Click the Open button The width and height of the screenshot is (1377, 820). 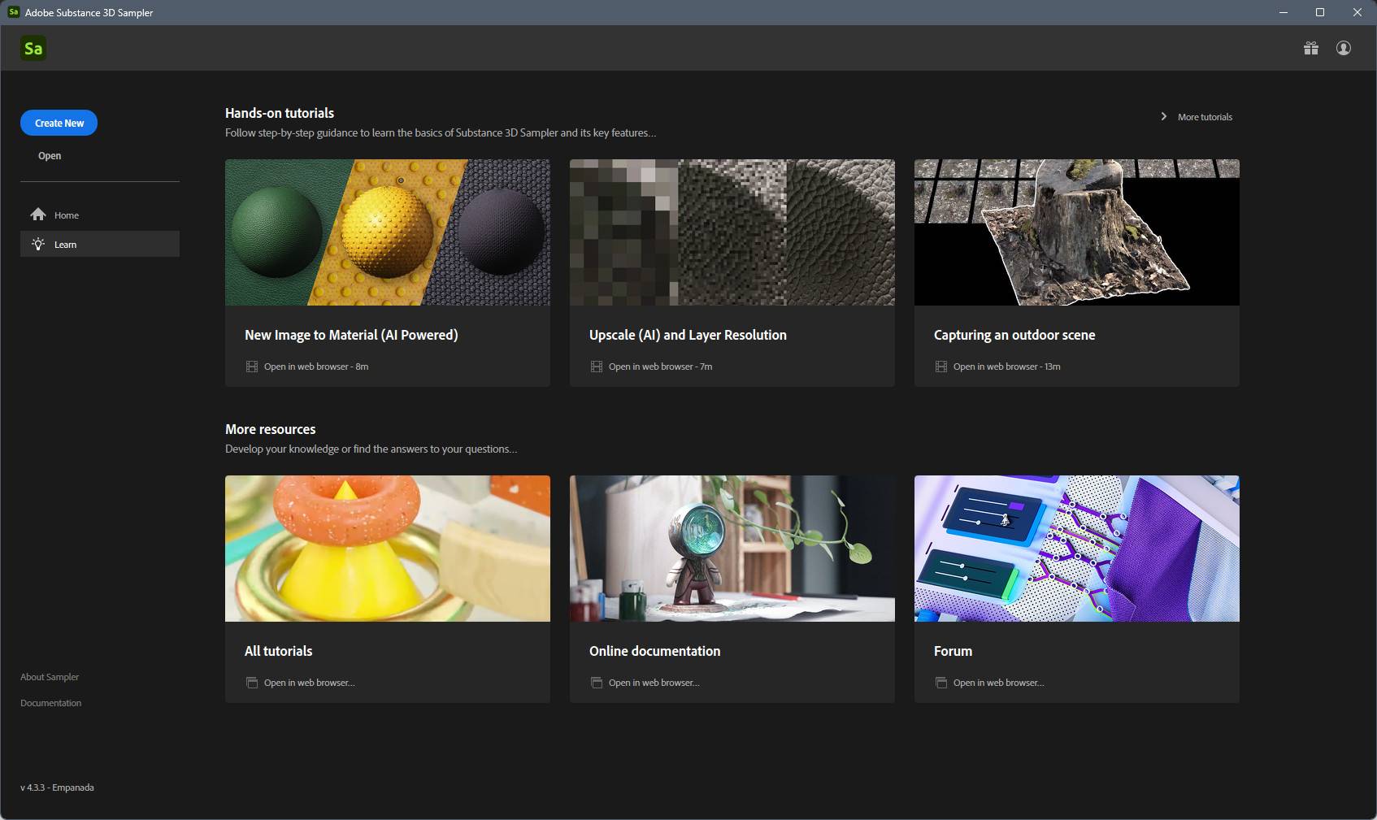click(x=50, y=155)
